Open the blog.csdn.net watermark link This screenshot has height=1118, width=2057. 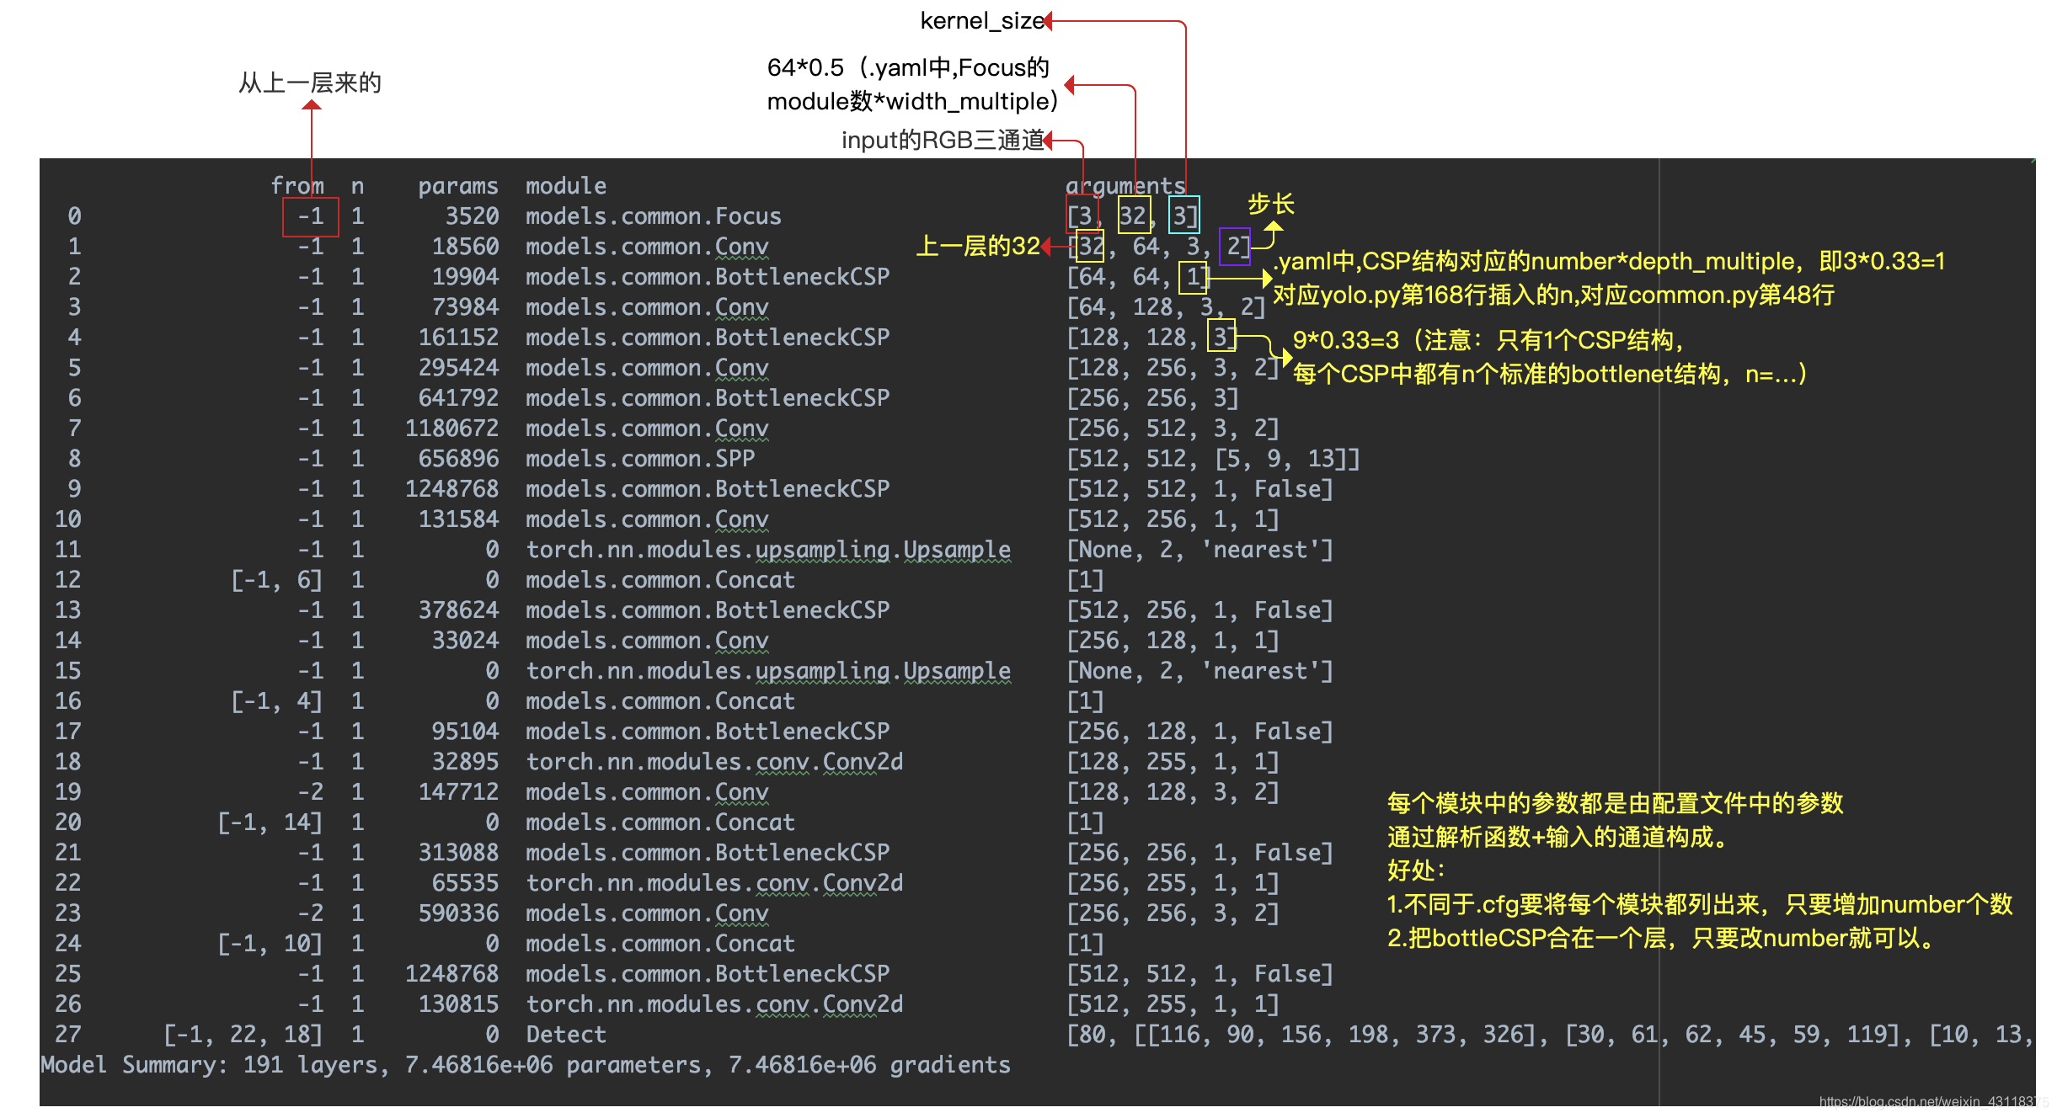1934,1101
